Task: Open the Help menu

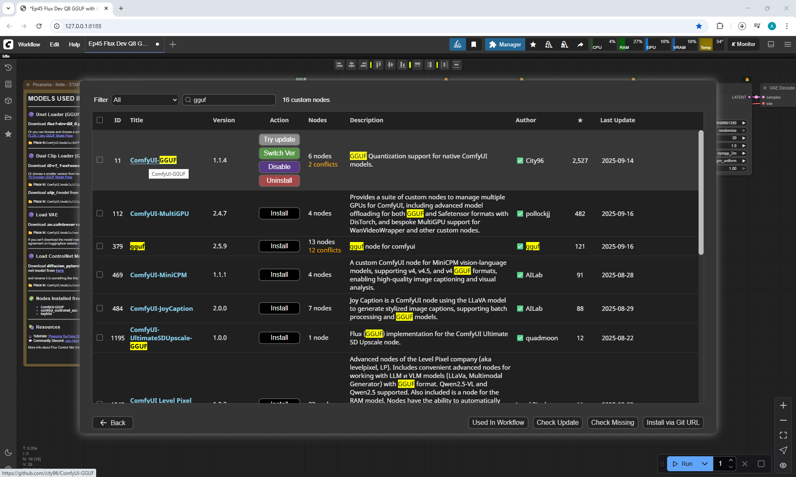Action: pyautogui.click(x=74, y=44)
